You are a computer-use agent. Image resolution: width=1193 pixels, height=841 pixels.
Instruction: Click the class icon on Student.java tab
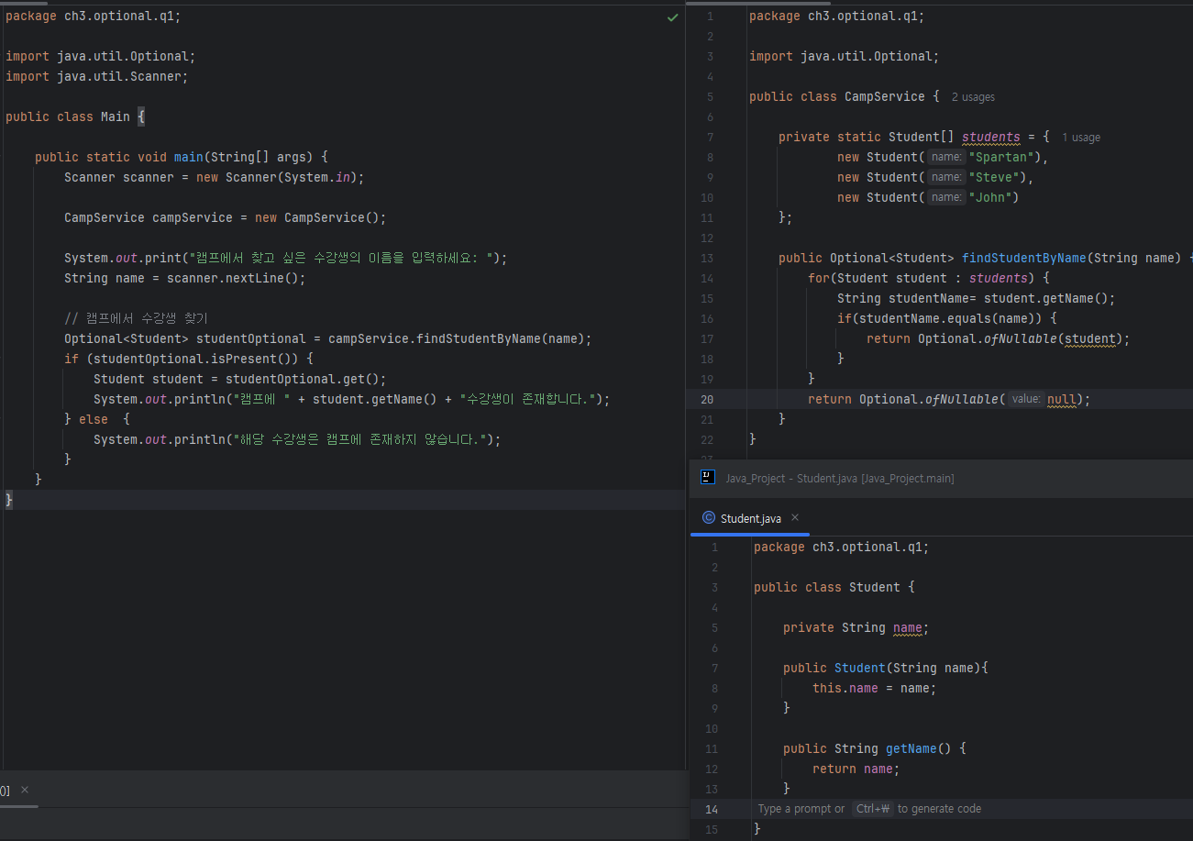[x=708, y=517]
